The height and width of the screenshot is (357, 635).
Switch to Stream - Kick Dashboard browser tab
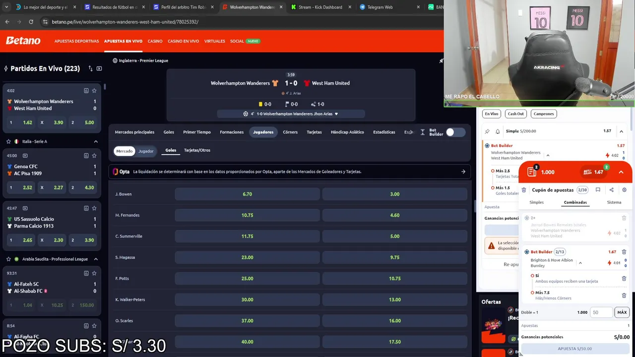pos(320,7)
